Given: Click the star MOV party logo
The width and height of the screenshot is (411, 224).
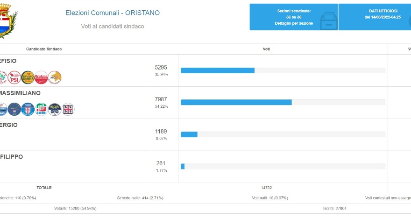Looking at the screenshot, I should point(55,77).
